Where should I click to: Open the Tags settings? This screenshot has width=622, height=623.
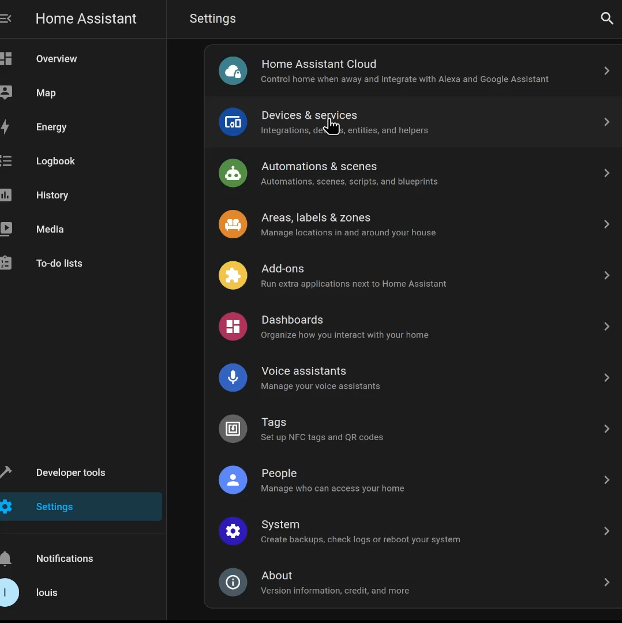tap(413, 429)
